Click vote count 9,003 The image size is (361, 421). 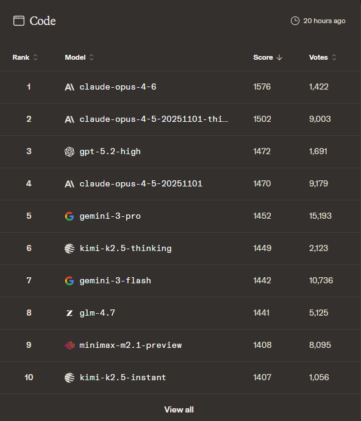[320, 119]
